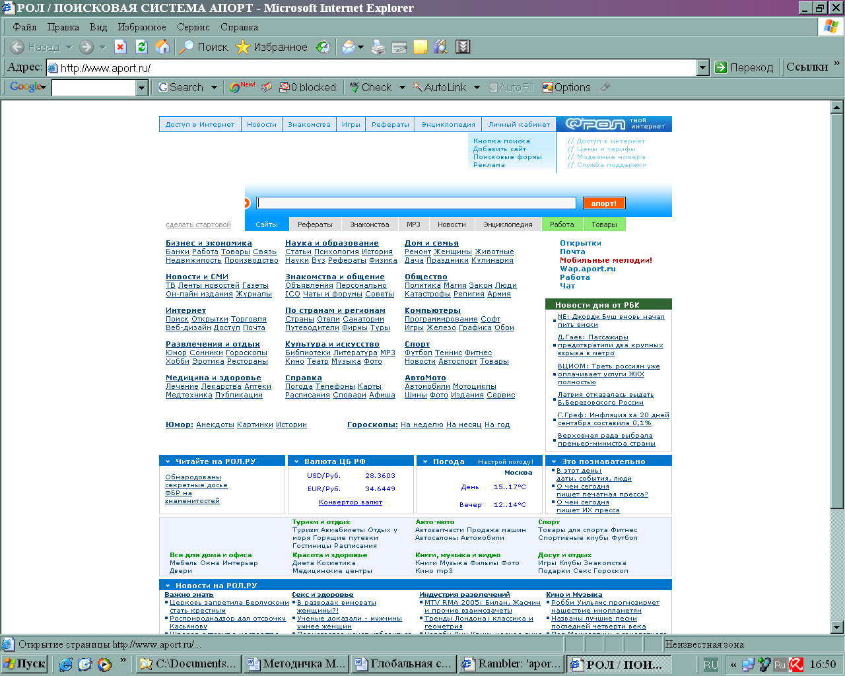Image resolution: width=845 pixels, height=676 pixels.
Task: Open the Сервис menu
Action: pos(193,27)
